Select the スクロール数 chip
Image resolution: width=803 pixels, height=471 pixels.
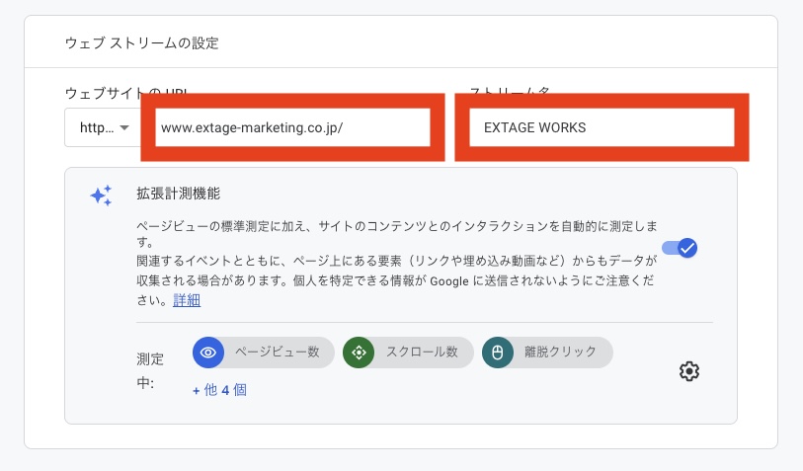(x=408, y=353)
